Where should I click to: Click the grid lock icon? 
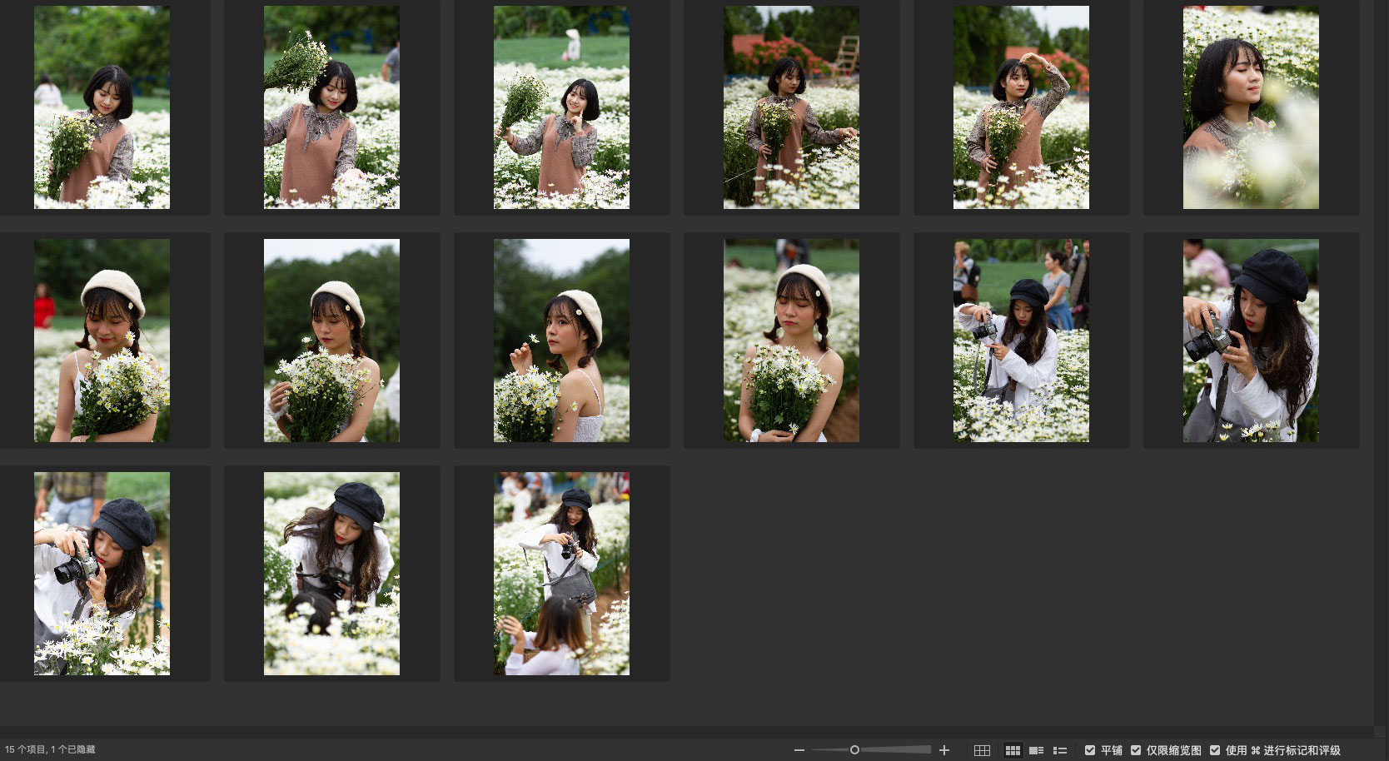982,750
